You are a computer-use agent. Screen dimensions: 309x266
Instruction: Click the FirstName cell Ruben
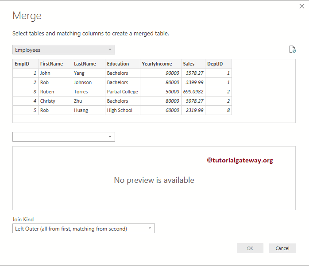[x=55, y=92]
